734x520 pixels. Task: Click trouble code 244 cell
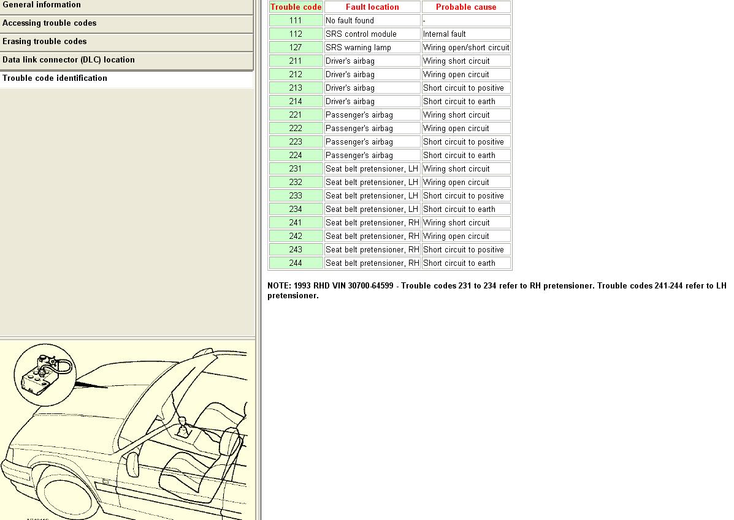coord(296,263)
